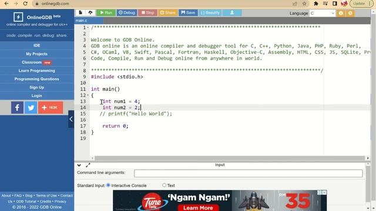Click the Upload File icon in toolbar

(x=90, y=12)
